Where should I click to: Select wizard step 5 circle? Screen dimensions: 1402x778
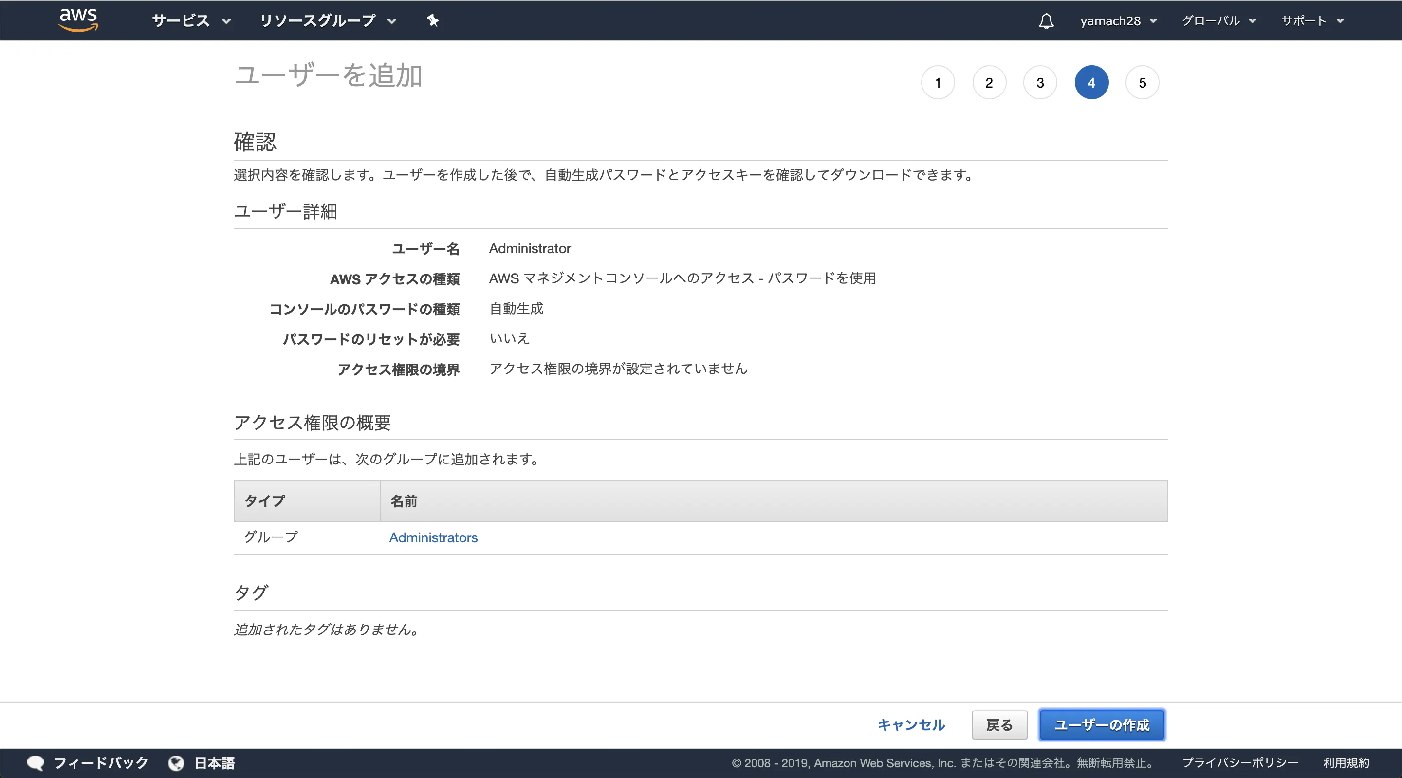coord(1143,83)
